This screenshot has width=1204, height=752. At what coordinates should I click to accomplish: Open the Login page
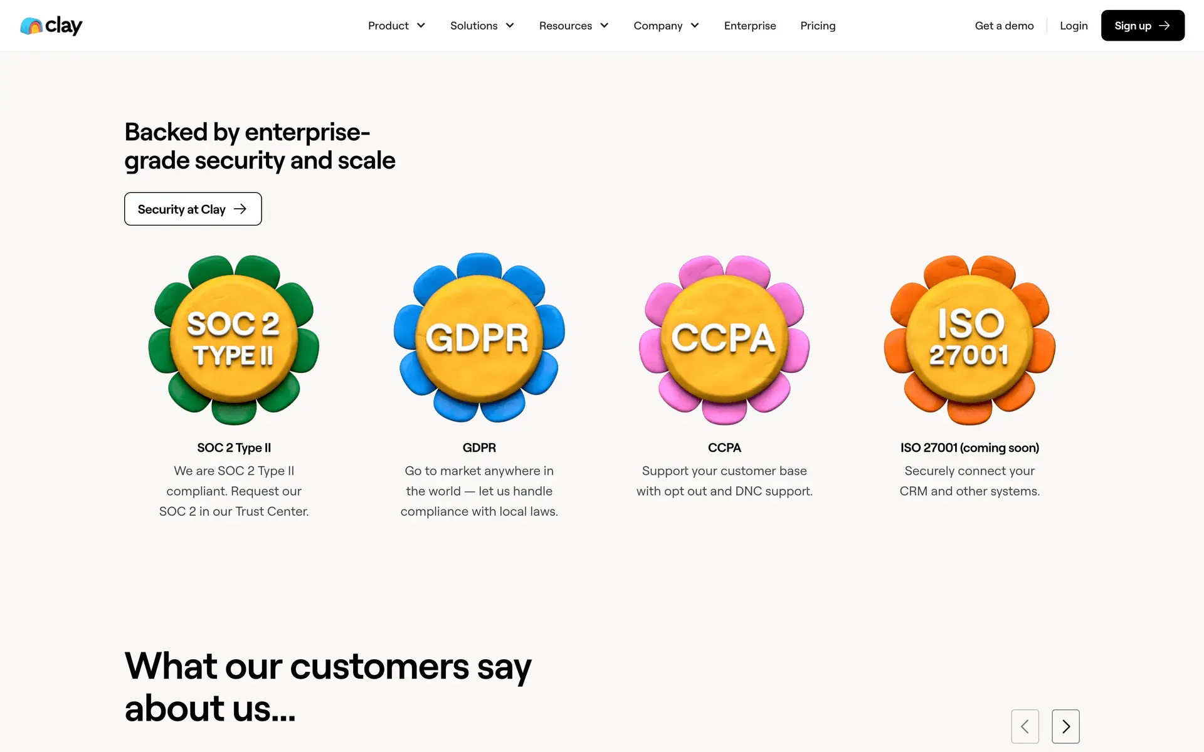(1074, 26)
